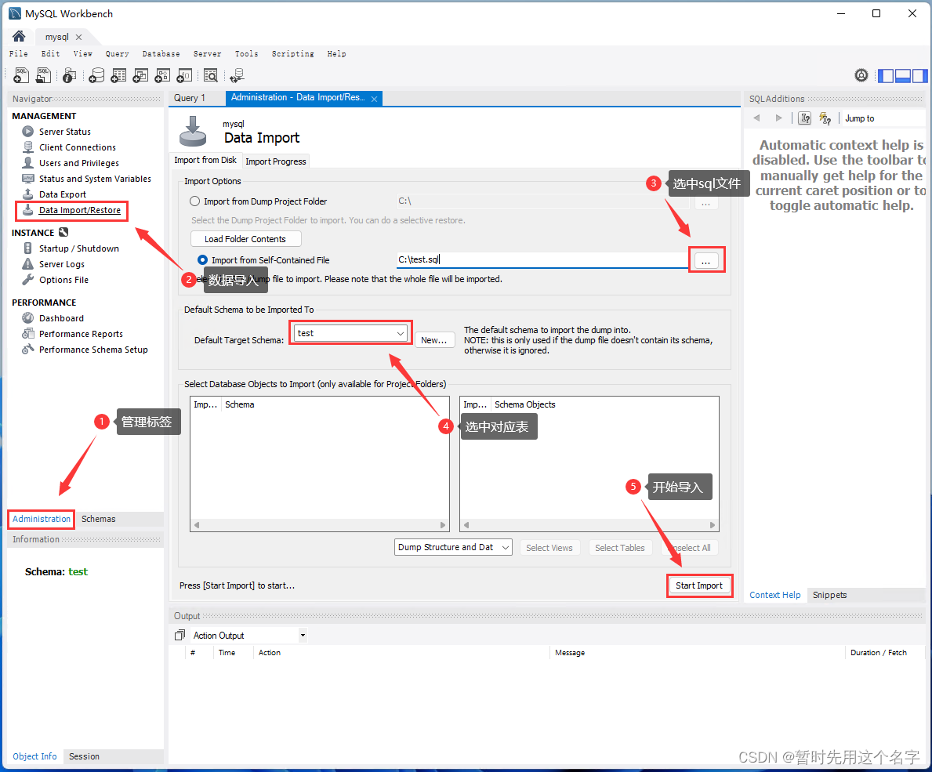Toggle right sidebar panel visibility

[919, 75]
